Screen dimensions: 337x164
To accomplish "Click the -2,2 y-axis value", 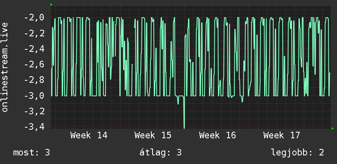I will [34, 33].
